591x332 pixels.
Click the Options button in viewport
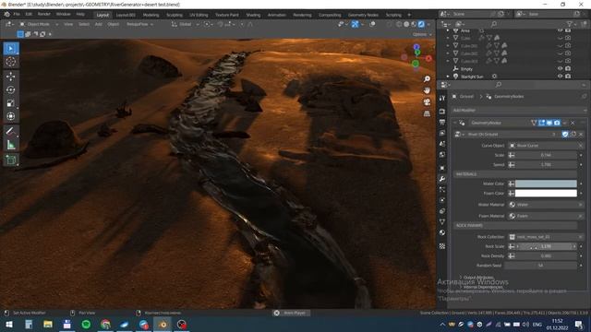pos(422,34)
